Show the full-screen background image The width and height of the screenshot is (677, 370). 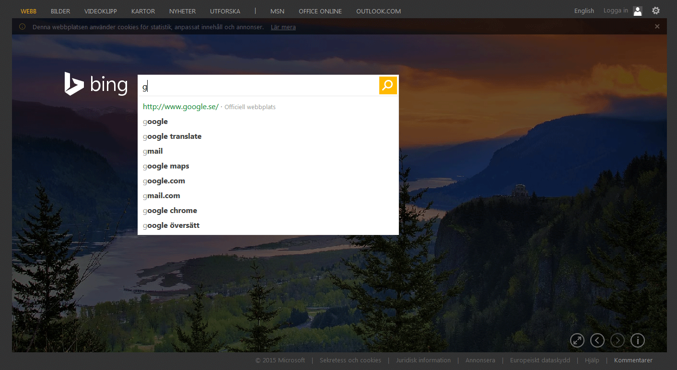(x=577, y=340)
